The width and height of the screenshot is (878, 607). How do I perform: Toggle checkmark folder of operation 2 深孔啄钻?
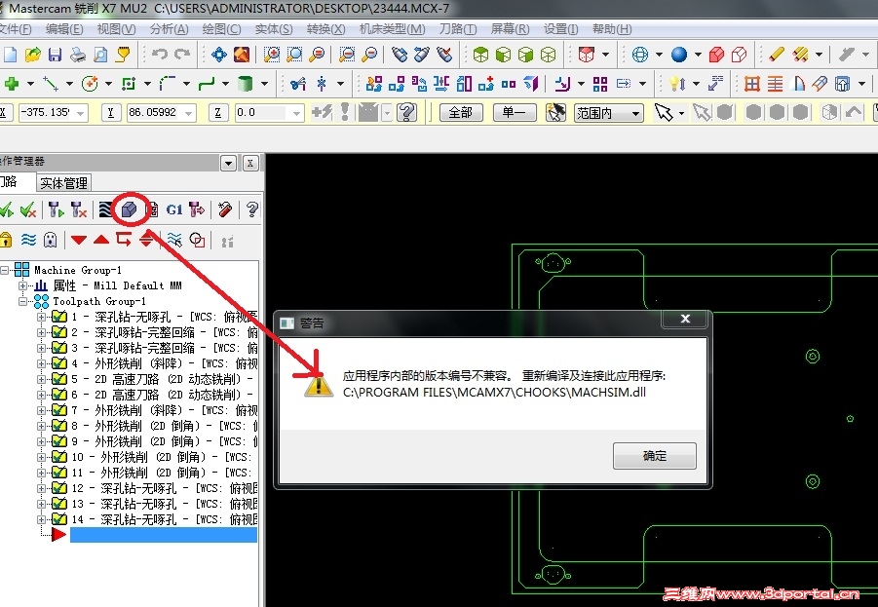coord(59,332)
